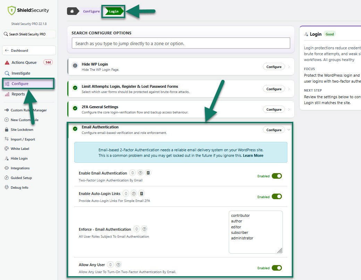Click up-down arrows icon for Allow Any User
The image size is (361, 280).
[110, 265]
